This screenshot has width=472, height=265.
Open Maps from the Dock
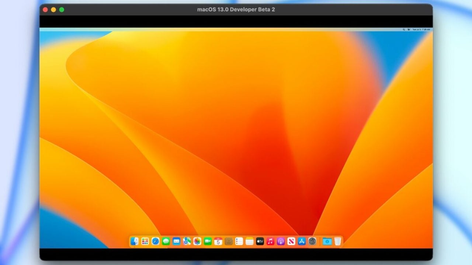tap(187, 242)
